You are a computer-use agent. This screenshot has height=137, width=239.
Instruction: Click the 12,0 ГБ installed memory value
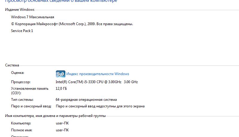coord(61,89)
